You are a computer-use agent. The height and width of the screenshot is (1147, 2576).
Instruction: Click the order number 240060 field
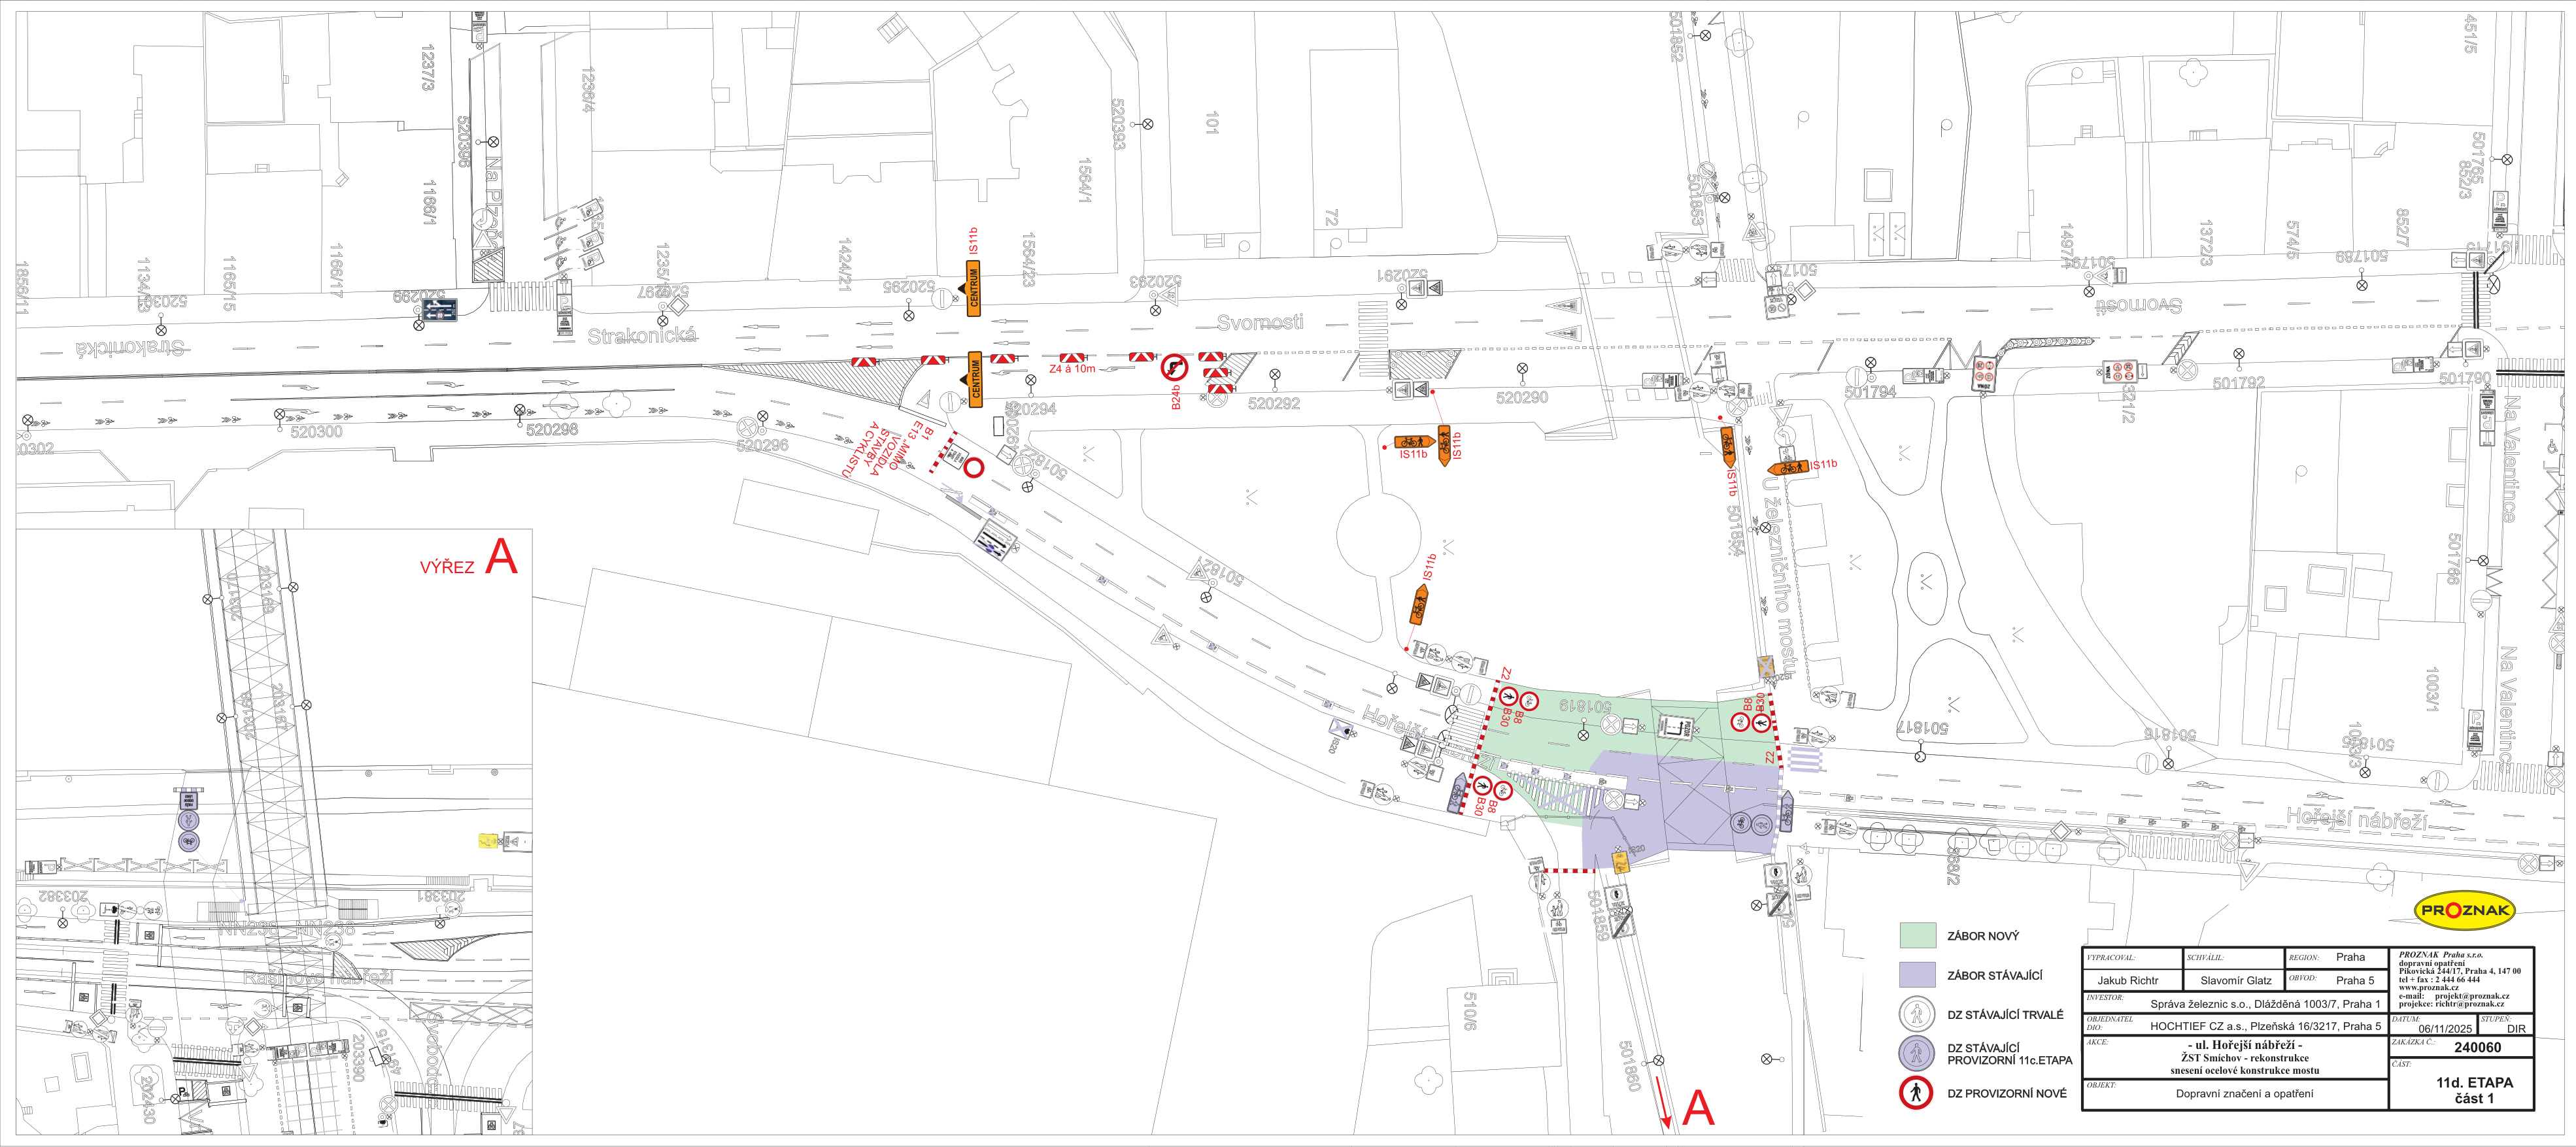tap(2477, 1047)
